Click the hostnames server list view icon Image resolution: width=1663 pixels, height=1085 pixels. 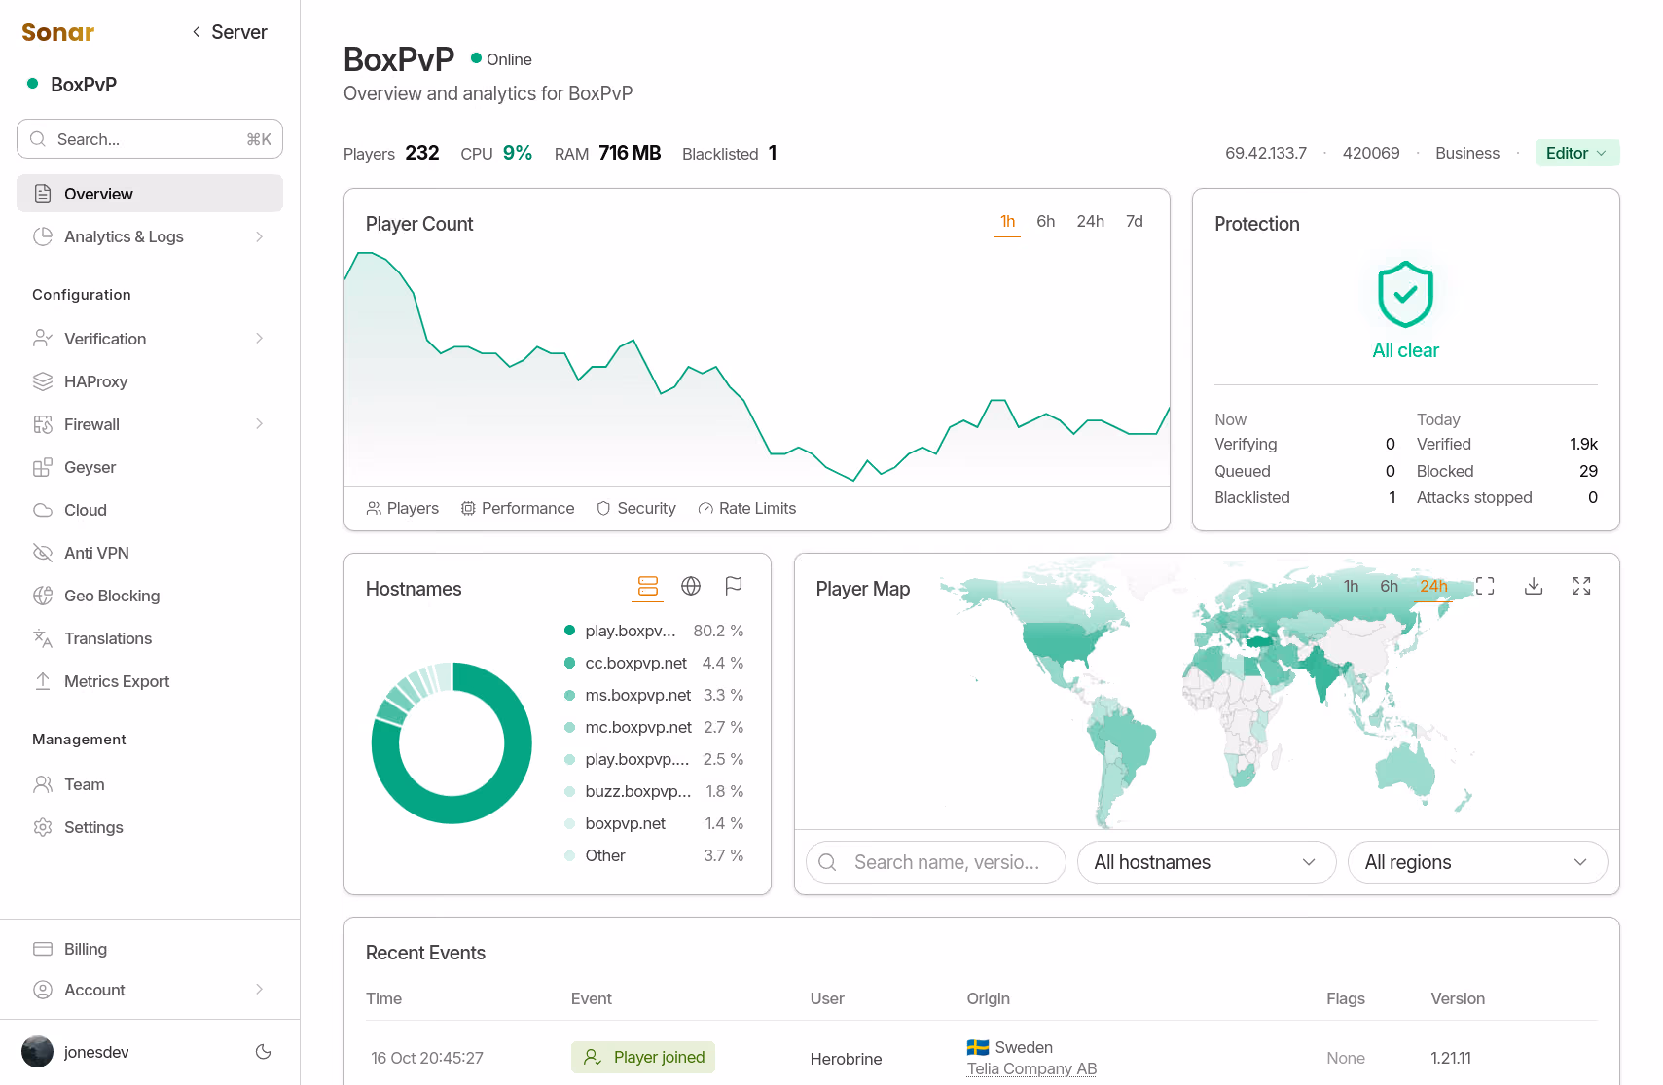648,586
